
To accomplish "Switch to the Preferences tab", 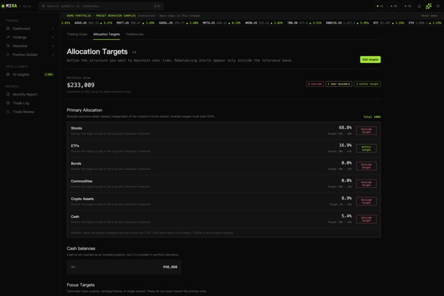I will 134,34.
